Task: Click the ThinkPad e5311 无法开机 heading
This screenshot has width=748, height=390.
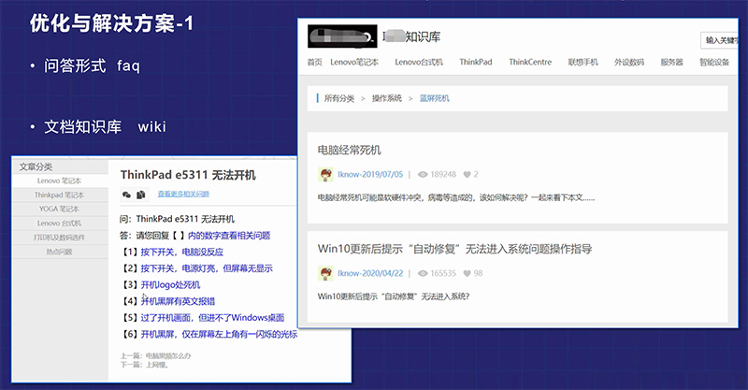Action: (x=188, y=175)
